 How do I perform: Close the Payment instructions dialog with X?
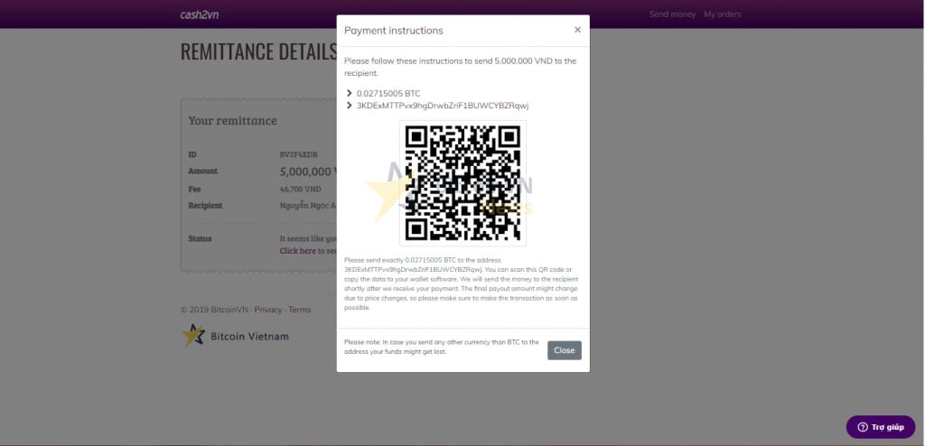[x=577, y=30]
